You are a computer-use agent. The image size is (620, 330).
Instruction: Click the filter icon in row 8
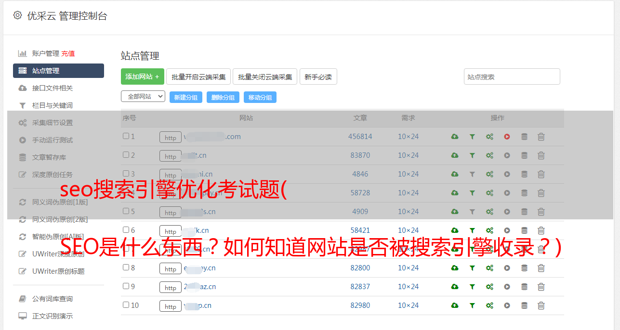(x=472, y=268)
